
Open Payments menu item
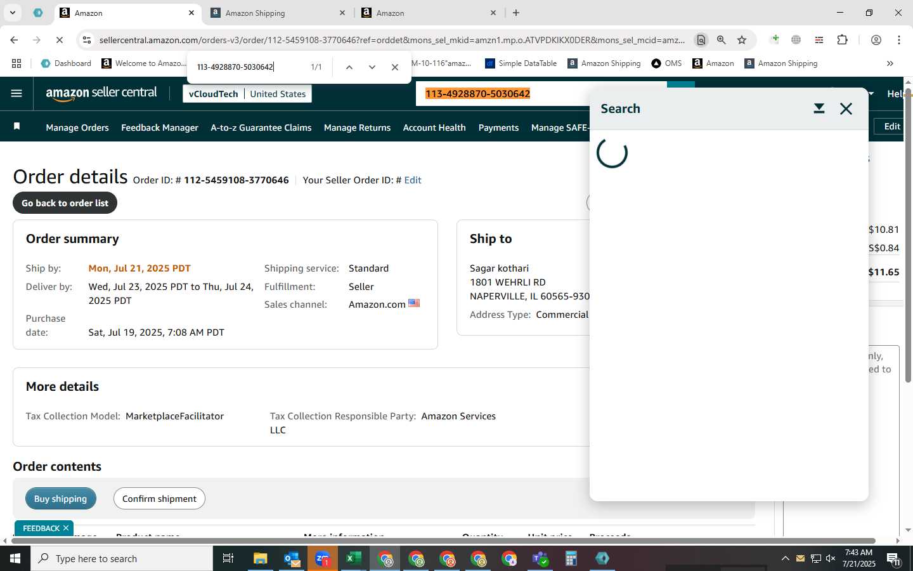[498, 128]
